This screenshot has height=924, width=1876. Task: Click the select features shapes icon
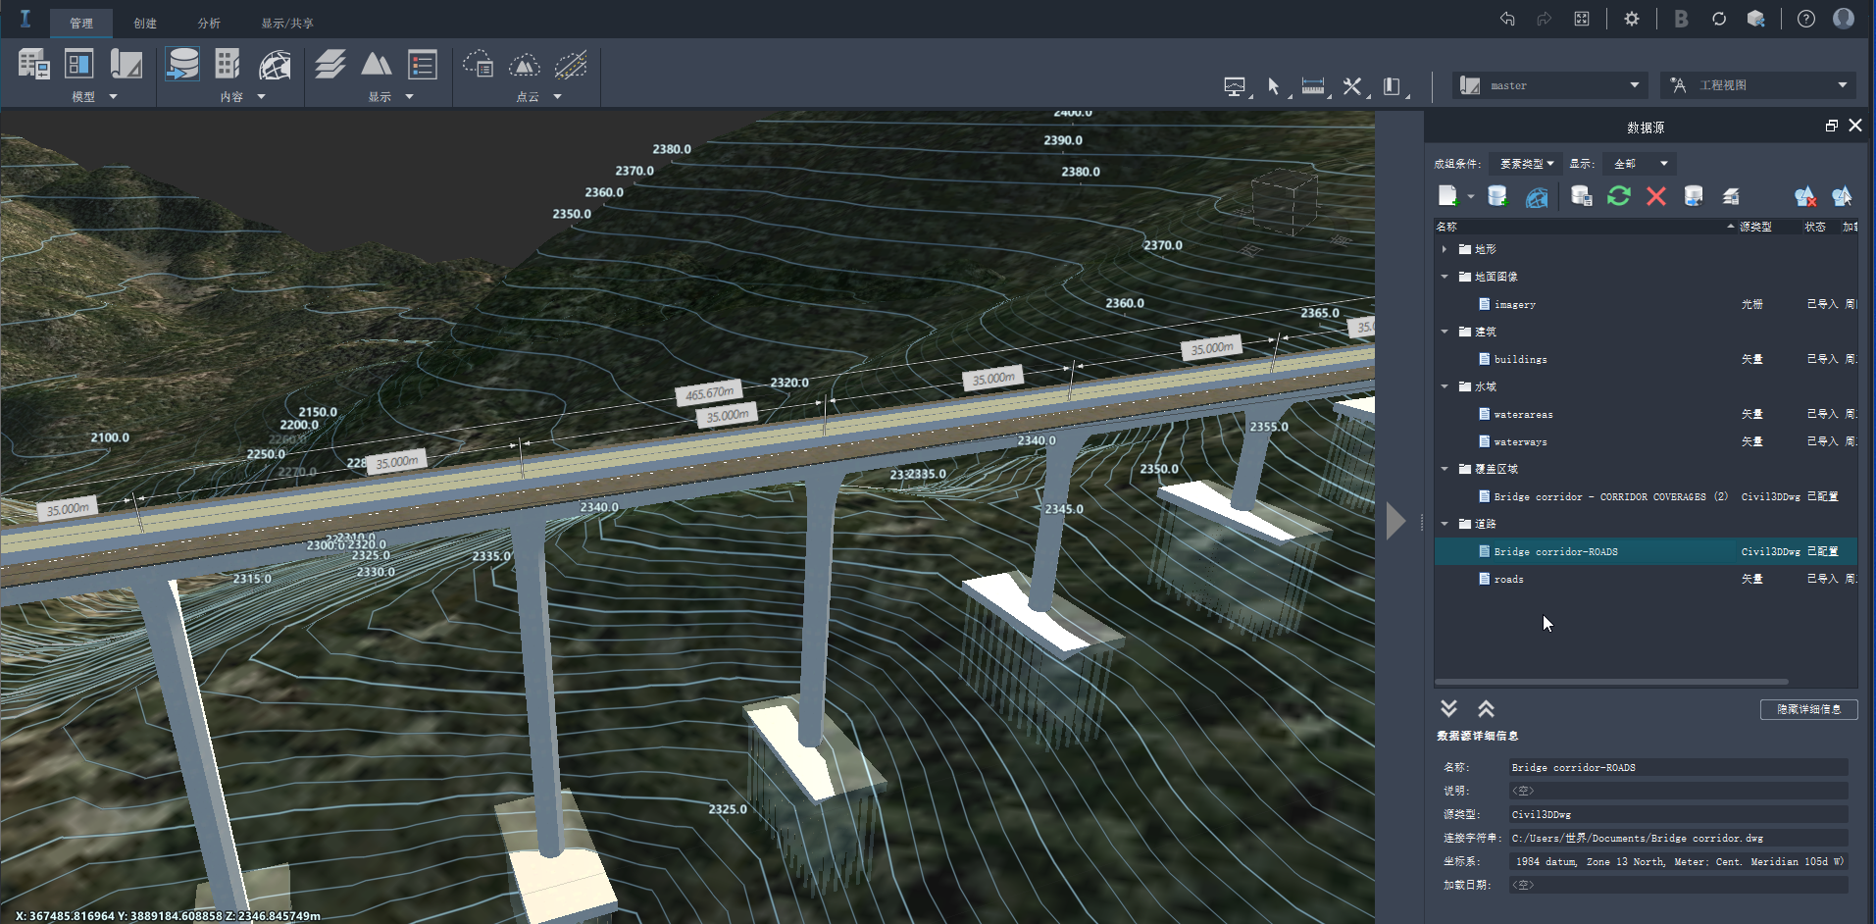[x=1843, y=196]
